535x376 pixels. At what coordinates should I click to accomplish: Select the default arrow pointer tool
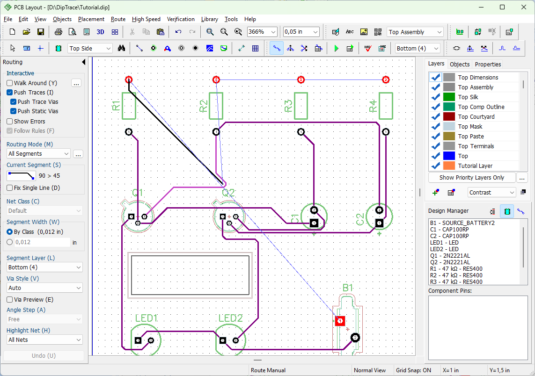13,48
